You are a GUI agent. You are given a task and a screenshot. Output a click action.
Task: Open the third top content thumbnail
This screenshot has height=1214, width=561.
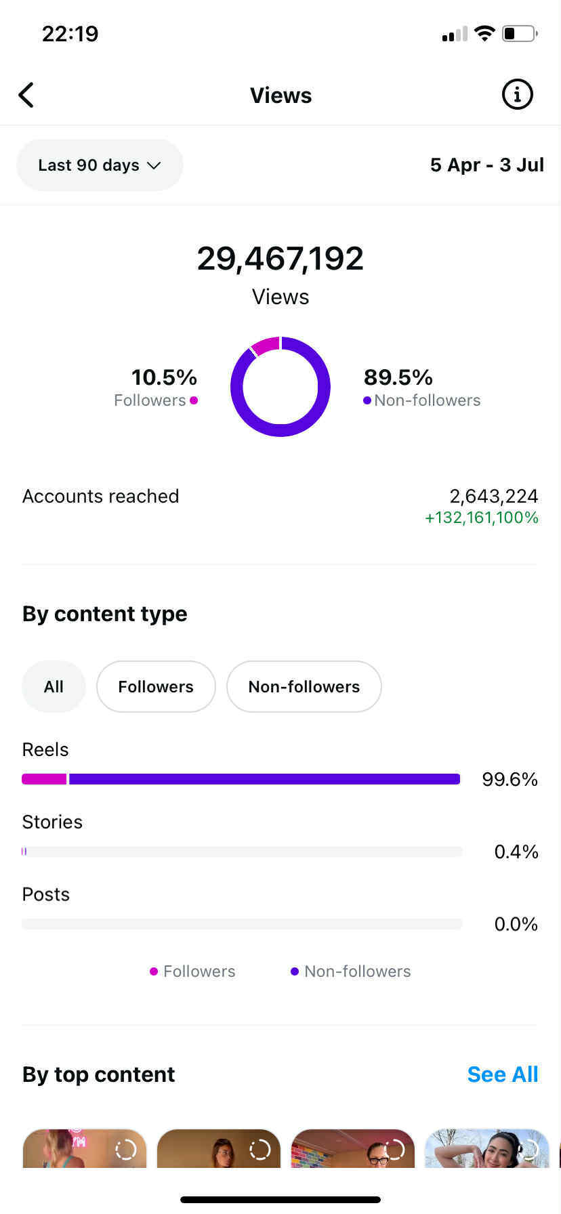tap(352, 1149)
